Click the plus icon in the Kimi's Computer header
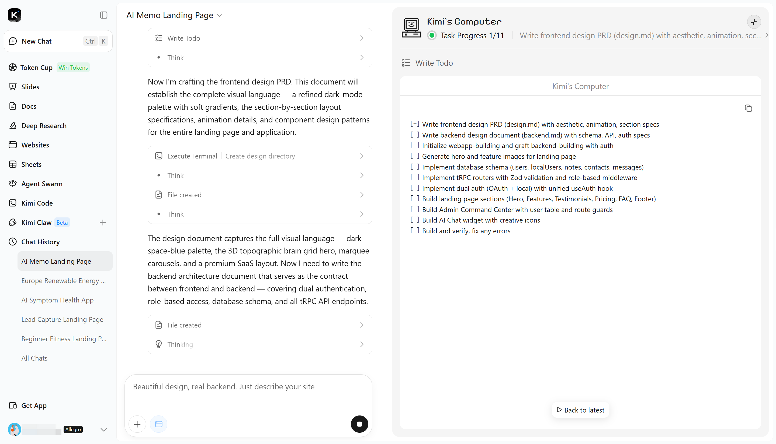Screen dimensions: 776x444 [x=754, y=22]
